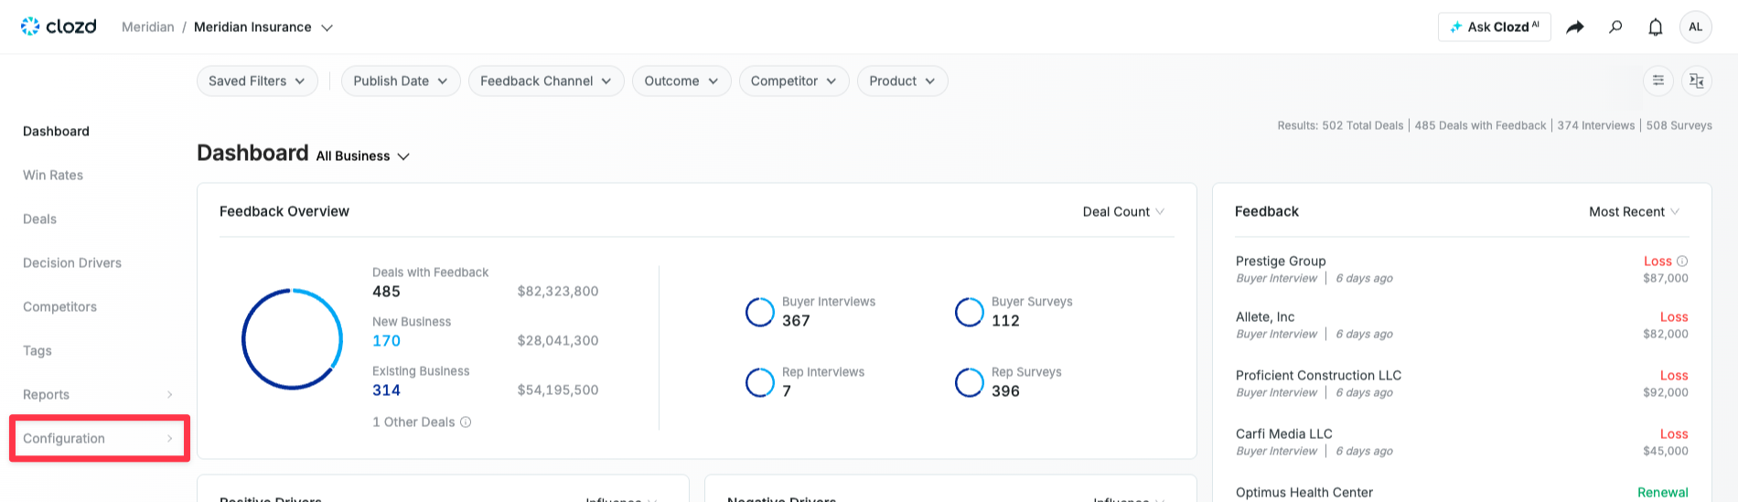Click info icon next to Prestige Group Loss

pyautogui.click(x=1681, y=262)
